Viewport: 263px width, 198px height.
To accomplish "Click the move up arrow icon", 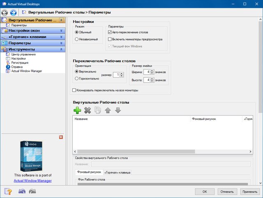I will pyautogui.click(x=108, y=110).
